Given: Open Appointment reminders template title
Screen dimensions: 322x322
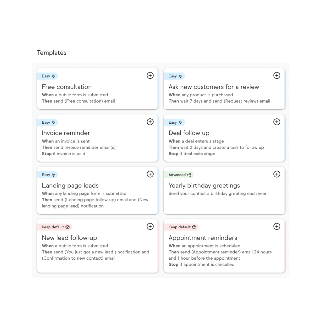Looking at the screenshot, I should point(203,238).
